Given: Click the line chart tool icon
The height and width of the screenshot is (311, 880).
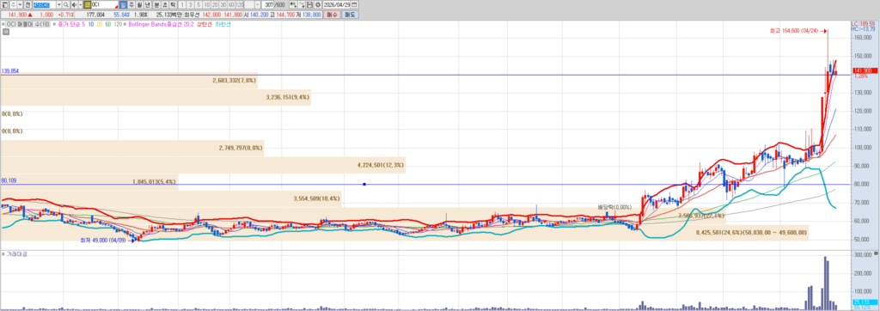Looking at the screenshot, I should click(x=302, y=5).
